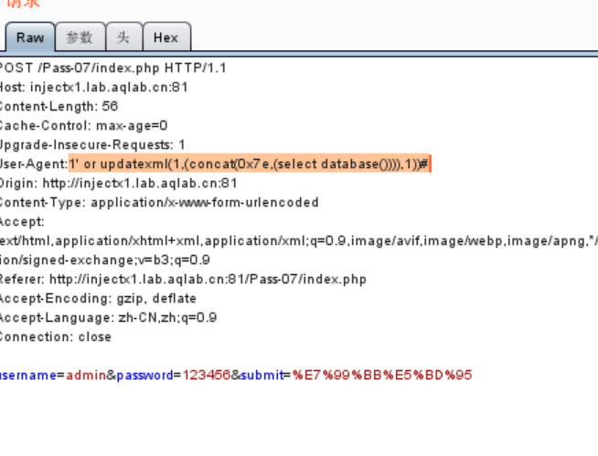
Task: Click the Referer header line
Action: point(183,280)
